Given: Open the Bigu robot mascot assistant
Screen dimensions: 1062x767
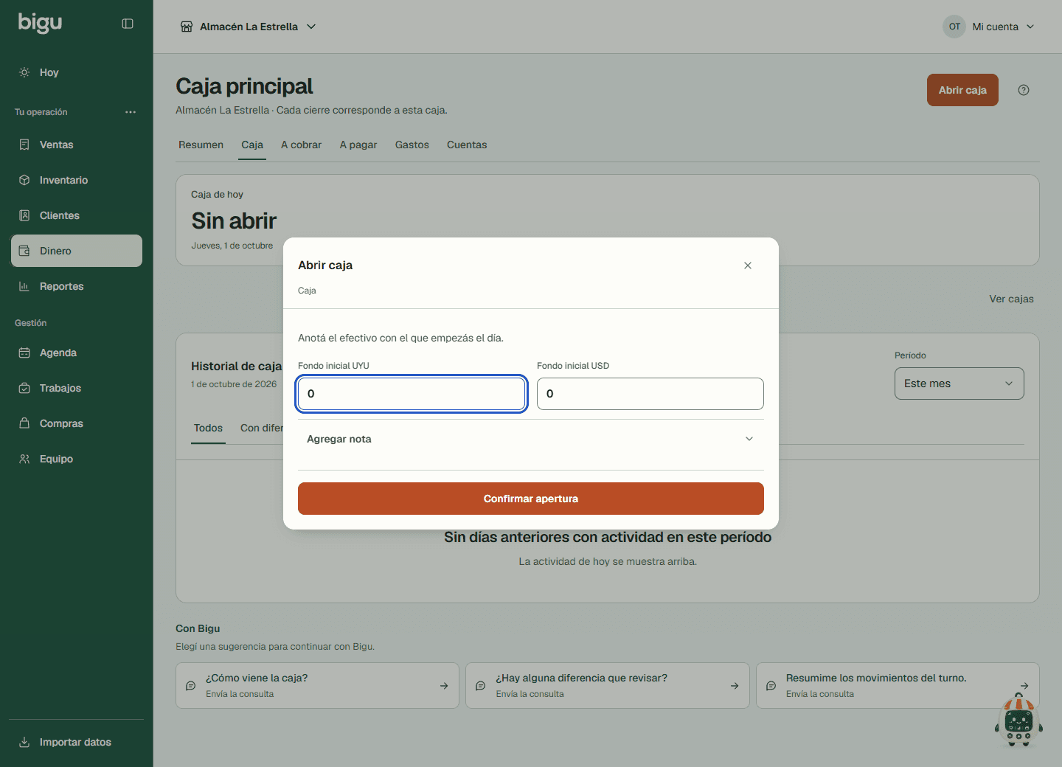Looking at the screenshot, I should click(1018, 721).
